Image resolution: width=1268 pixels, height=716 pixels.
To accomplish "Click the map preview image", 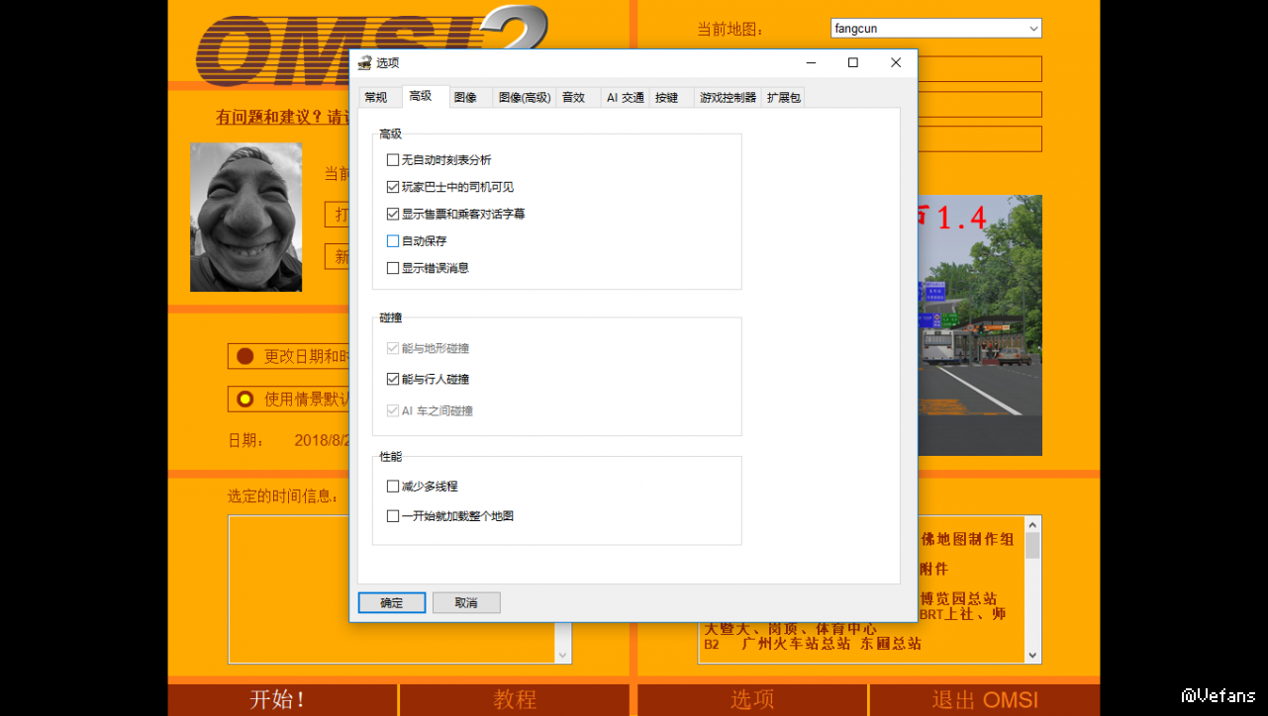I will click(980, 325).
